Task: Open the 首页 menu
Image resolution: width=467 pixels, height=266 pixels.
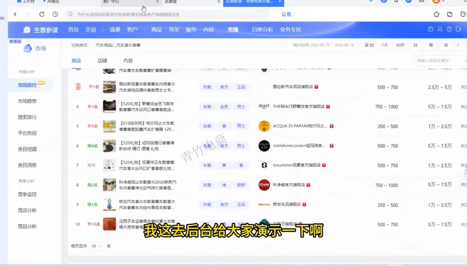Action: (74, 29)
